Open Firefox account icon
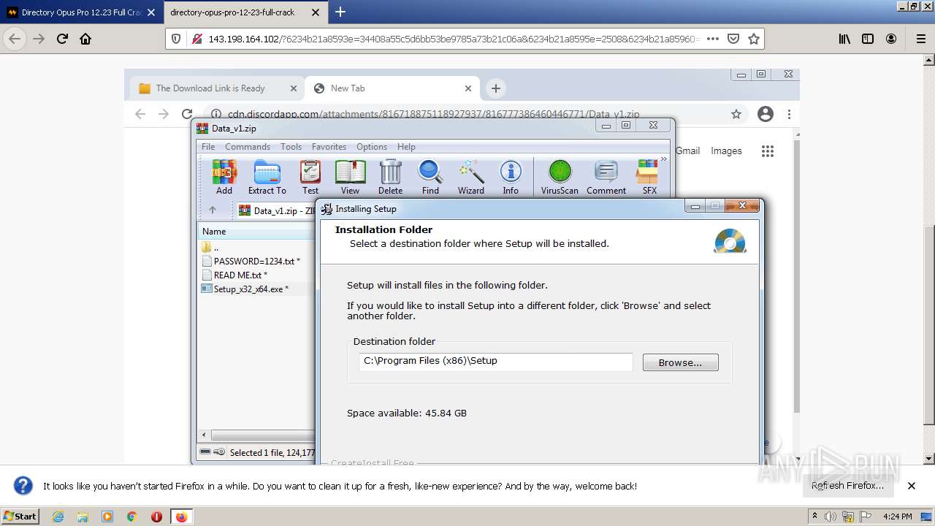 pyautogui.click(x=891, y=39)
